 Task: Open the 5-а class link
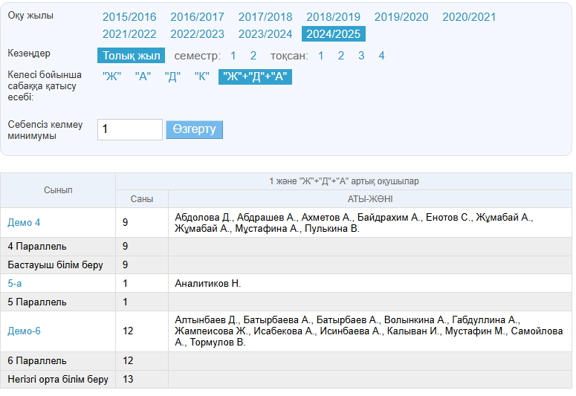(x=16, y=284)
